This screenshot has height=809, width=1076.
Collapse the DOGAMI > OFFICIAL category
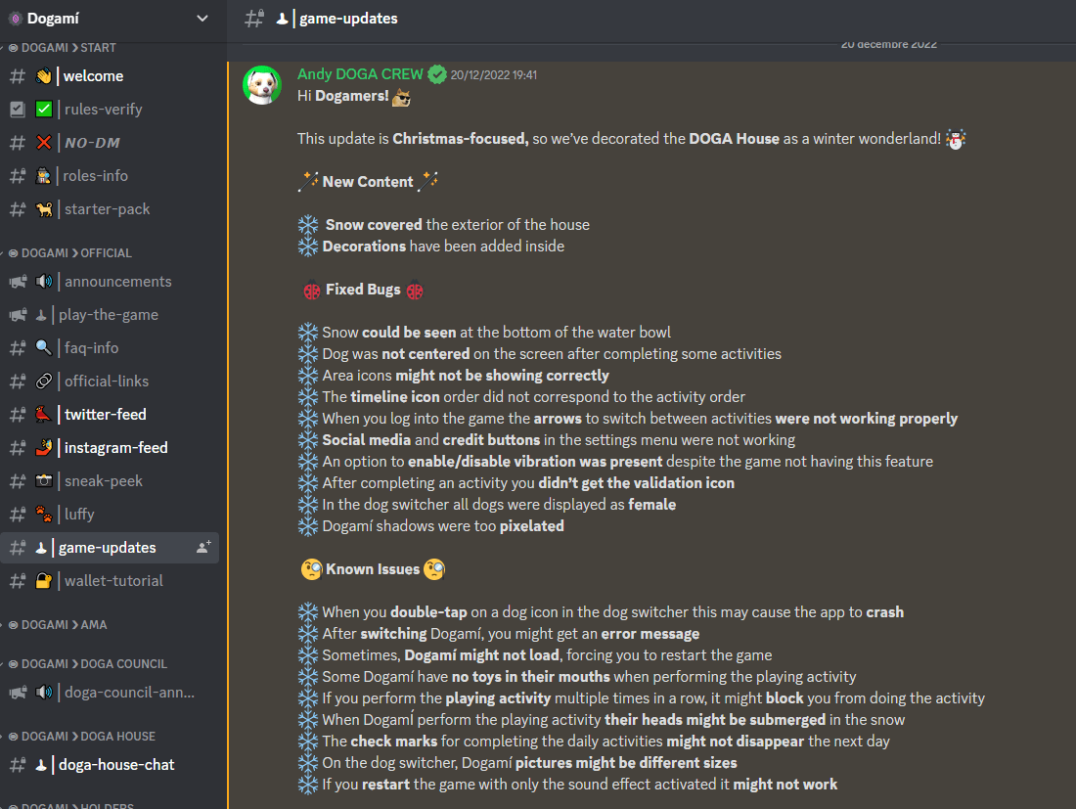coord(69,252)
